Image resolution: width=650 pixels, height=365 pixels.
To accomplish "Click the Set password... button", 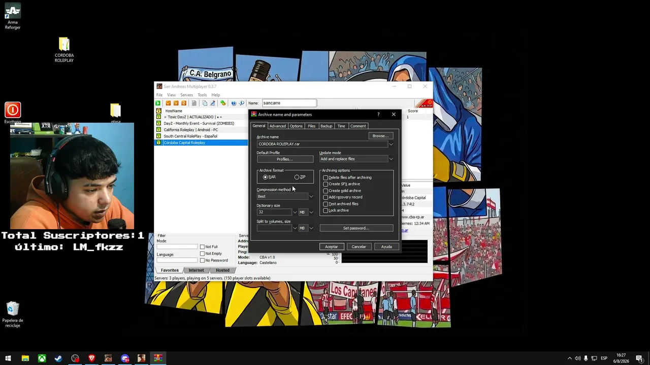I will tap(356, 228).
